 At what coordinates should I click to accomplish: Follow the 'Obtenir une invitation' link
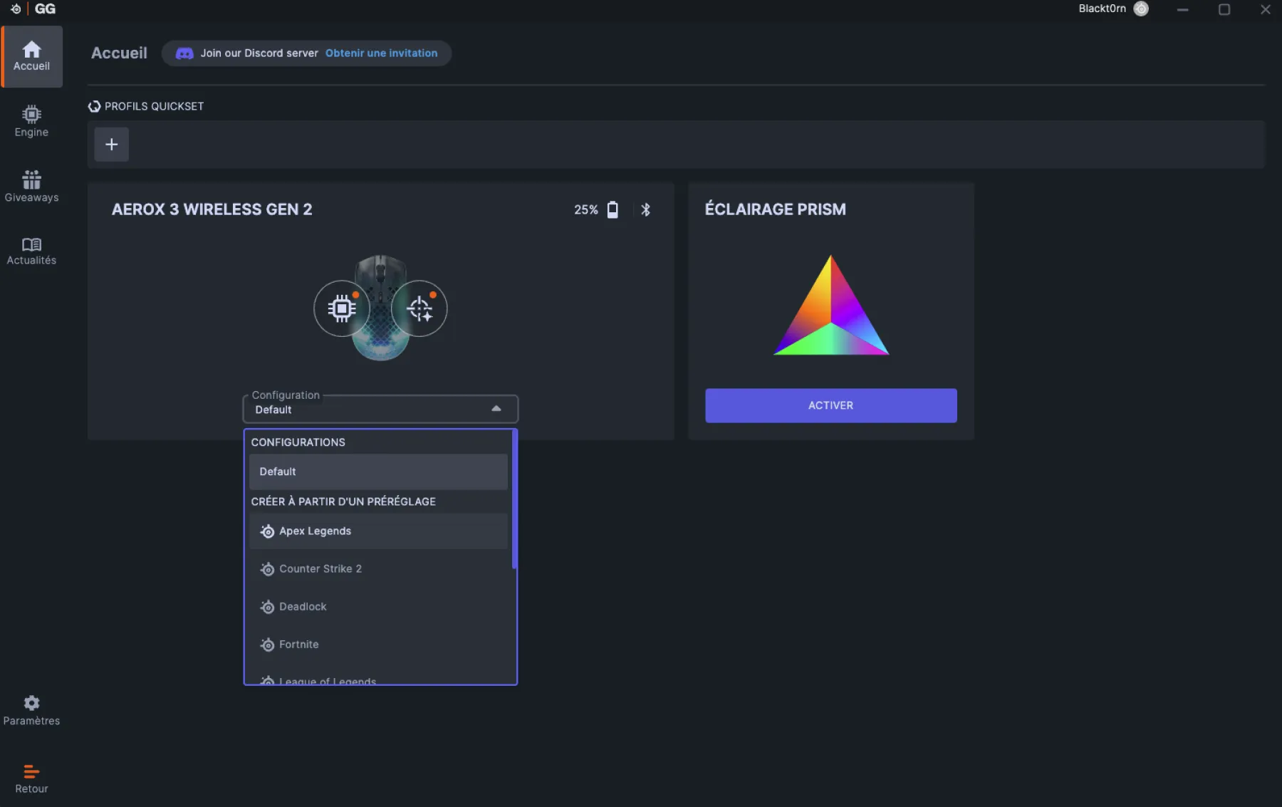tap(382, 53)
